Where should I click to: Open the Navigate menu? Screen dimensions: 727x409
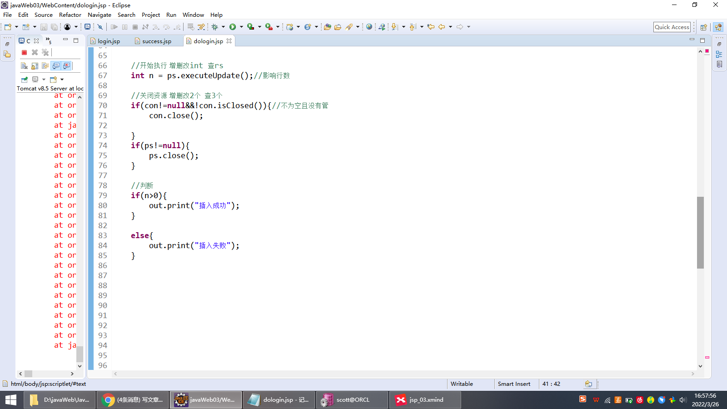[x=100, y=15]
